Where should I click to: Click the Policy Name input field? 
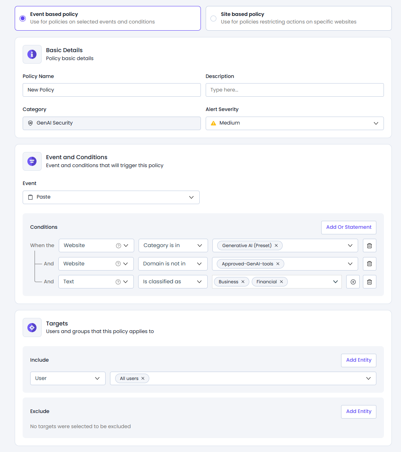click(112, 90)
